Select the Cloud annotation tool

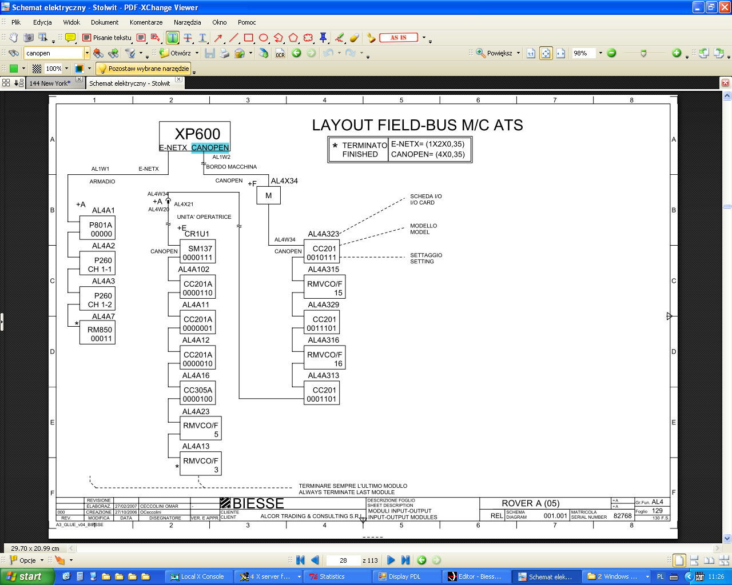(x=308, y=38)
